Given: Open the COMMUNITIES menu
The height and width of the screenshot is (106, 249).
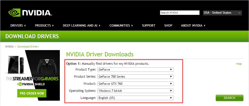Looking at the screenshot, I should point(121,26).
